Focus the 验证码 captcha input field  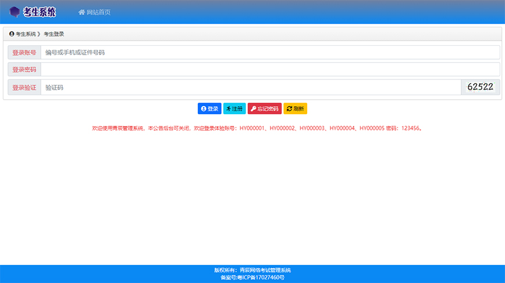[250, 88]
